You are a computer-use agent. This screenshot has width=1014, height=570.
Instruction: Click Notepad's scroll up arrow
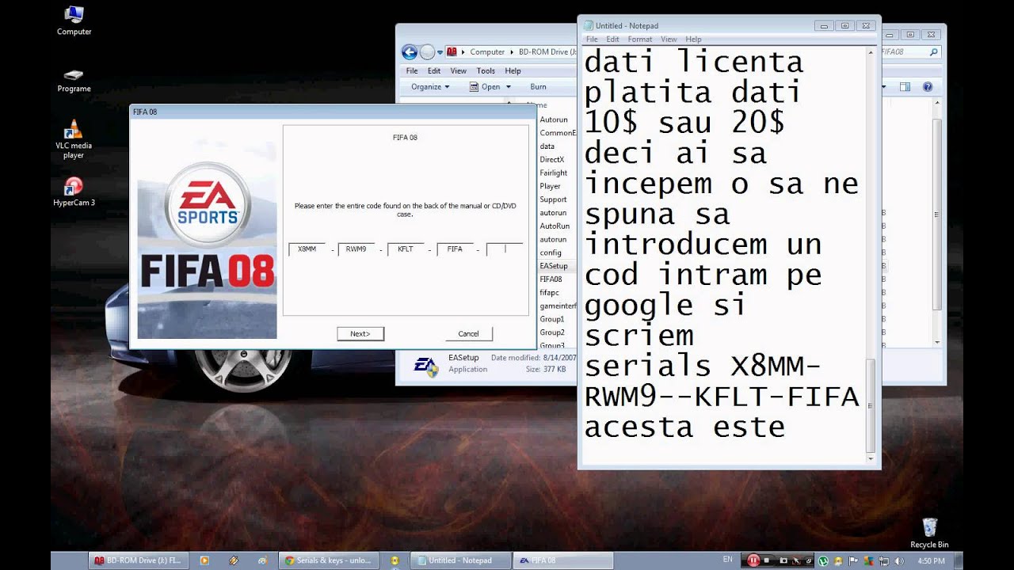tap(871, 53)
